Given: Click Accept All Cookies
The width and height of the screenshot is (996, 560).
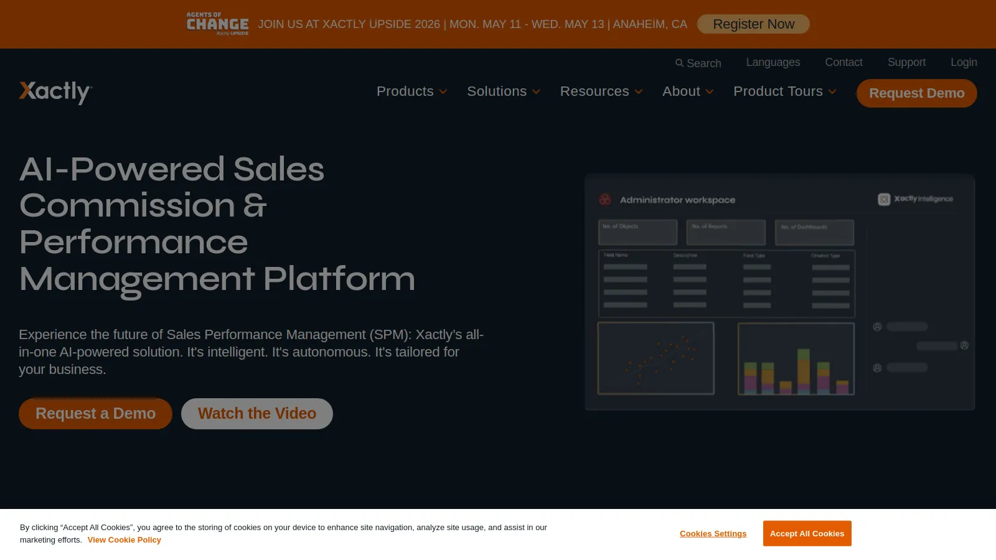Looking at the screenshot, I should (x=807, y=533).
